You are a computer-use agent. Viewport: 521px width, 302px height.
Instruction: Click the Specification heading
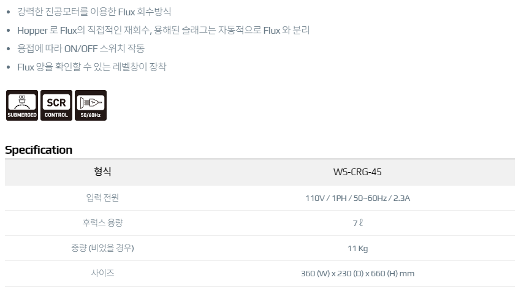pos(39,150)
